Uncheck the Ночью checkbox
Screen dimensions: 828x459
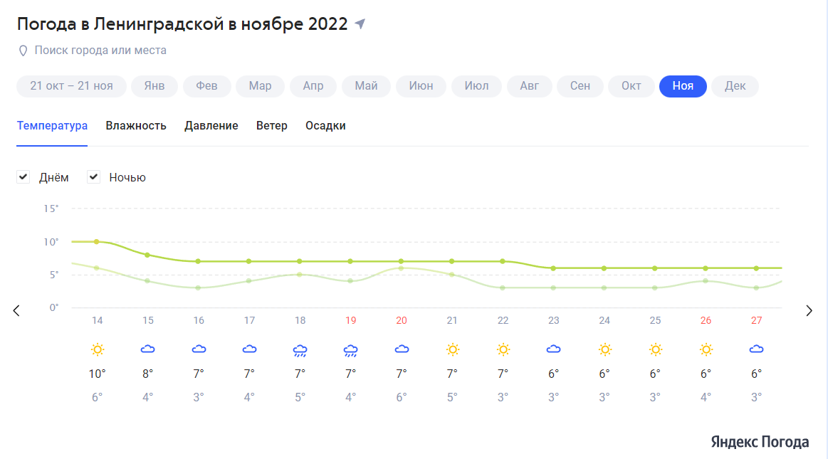93,177
